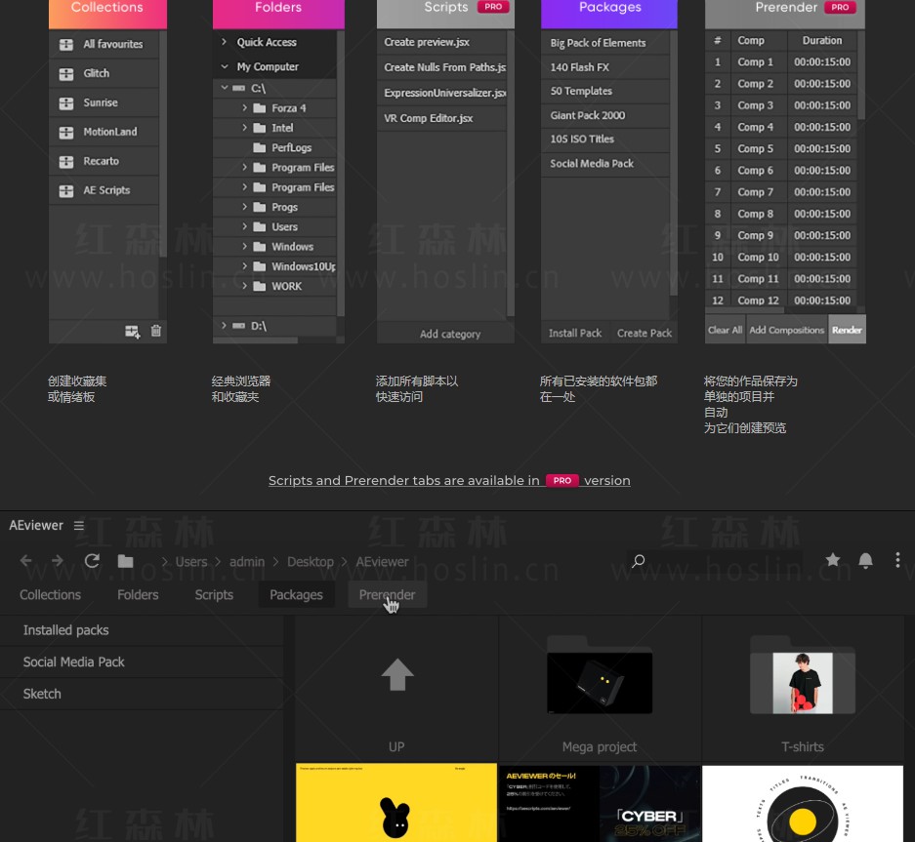915x842 pixels.
Task: Click Desktop in the breadcrumb path
Action: [x=311, y=562]
